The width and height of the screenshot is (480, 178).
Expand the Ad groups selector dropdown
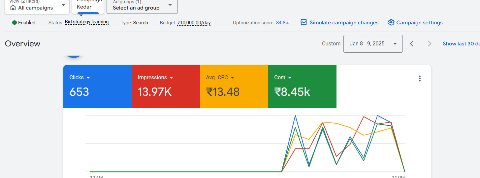[x=170, y=5]
